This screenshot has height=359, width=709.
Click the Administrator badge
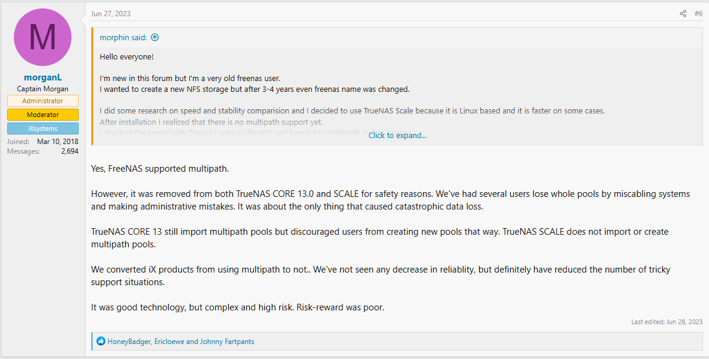pos(43,101)
